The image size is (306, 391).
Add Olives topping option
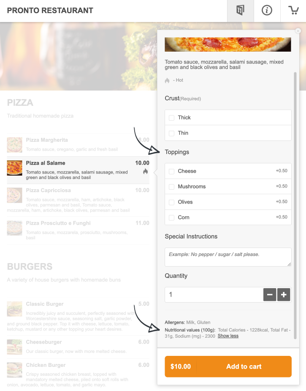(228, 202)
